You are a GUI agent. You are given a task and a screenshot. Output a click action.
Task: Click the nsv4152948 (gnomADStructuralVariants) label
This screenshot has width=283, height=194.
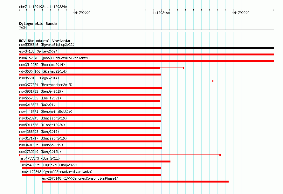coord(54,58)
